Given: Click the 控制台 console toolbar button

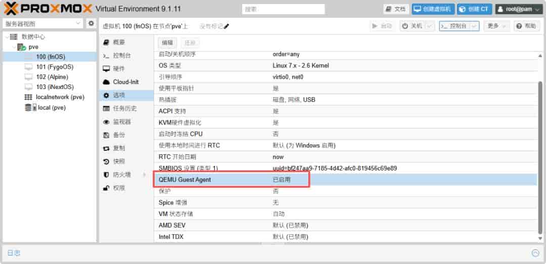Looking at the screenshot, I should (454, 26).
